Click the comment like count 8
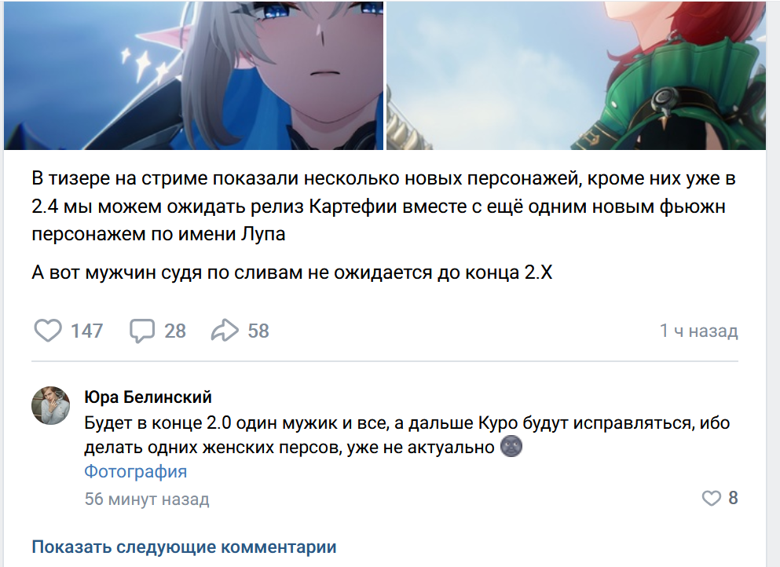The image size is (780, 567). 733,498
